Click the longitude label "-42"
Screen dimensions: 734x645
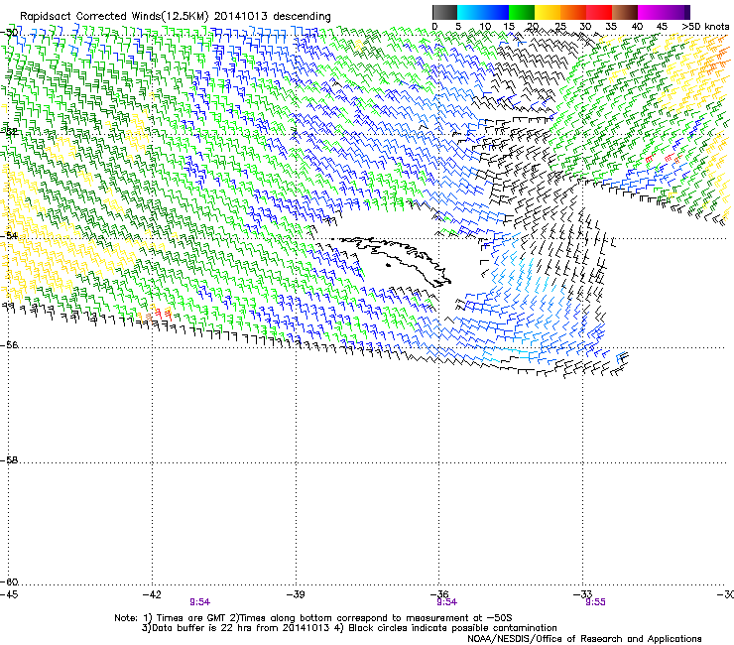(x=152, y=594)
